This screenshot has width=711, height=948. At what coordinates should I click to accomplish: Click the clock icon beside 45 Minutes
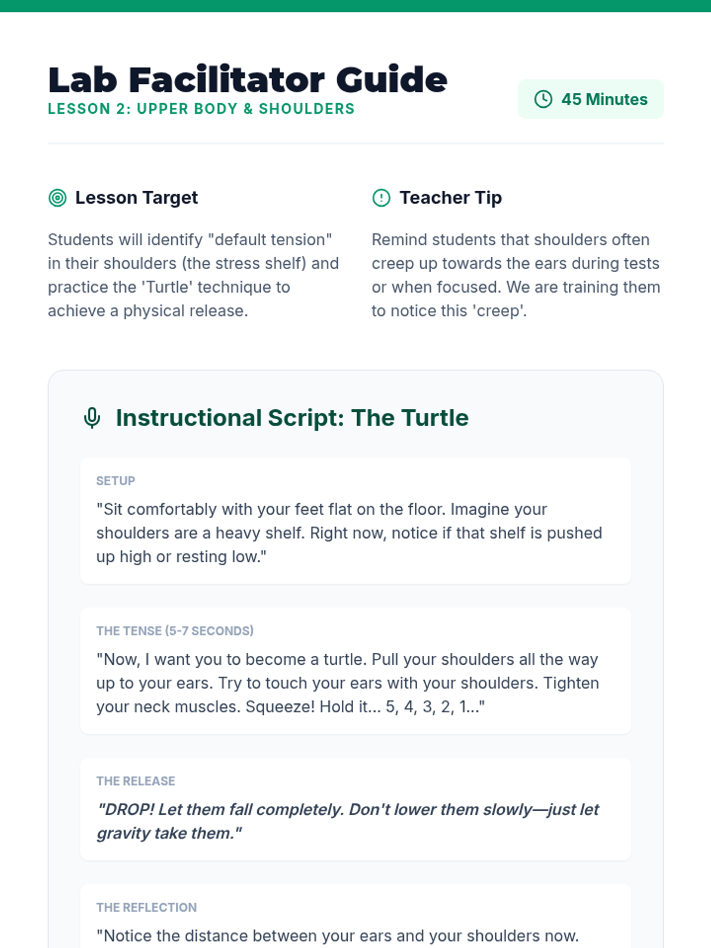point(543,99)
